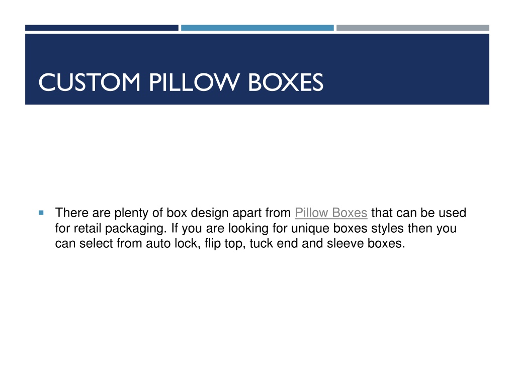This screenshot has width=515, height=386.
Task: Click the word CUSTOM in the heading
Action: tap(90, 82)
